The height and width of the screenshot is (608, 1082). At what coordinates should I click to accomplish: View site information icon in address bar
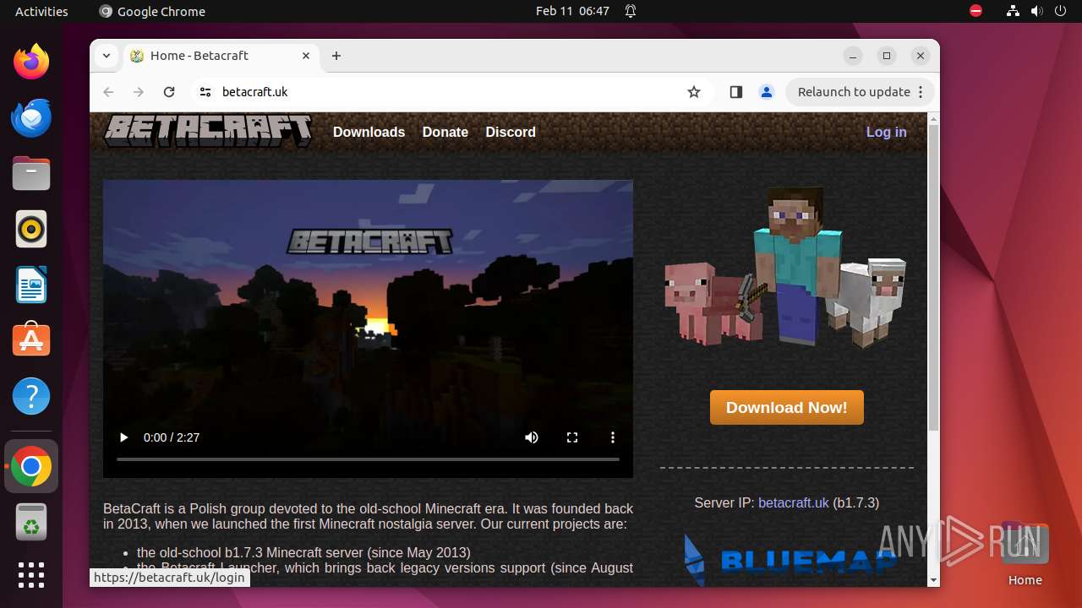point(205,92)
